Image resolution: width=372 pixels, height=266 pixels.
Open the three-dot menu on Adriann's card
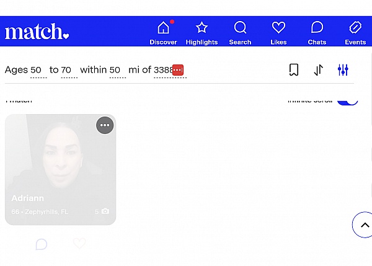105,125
